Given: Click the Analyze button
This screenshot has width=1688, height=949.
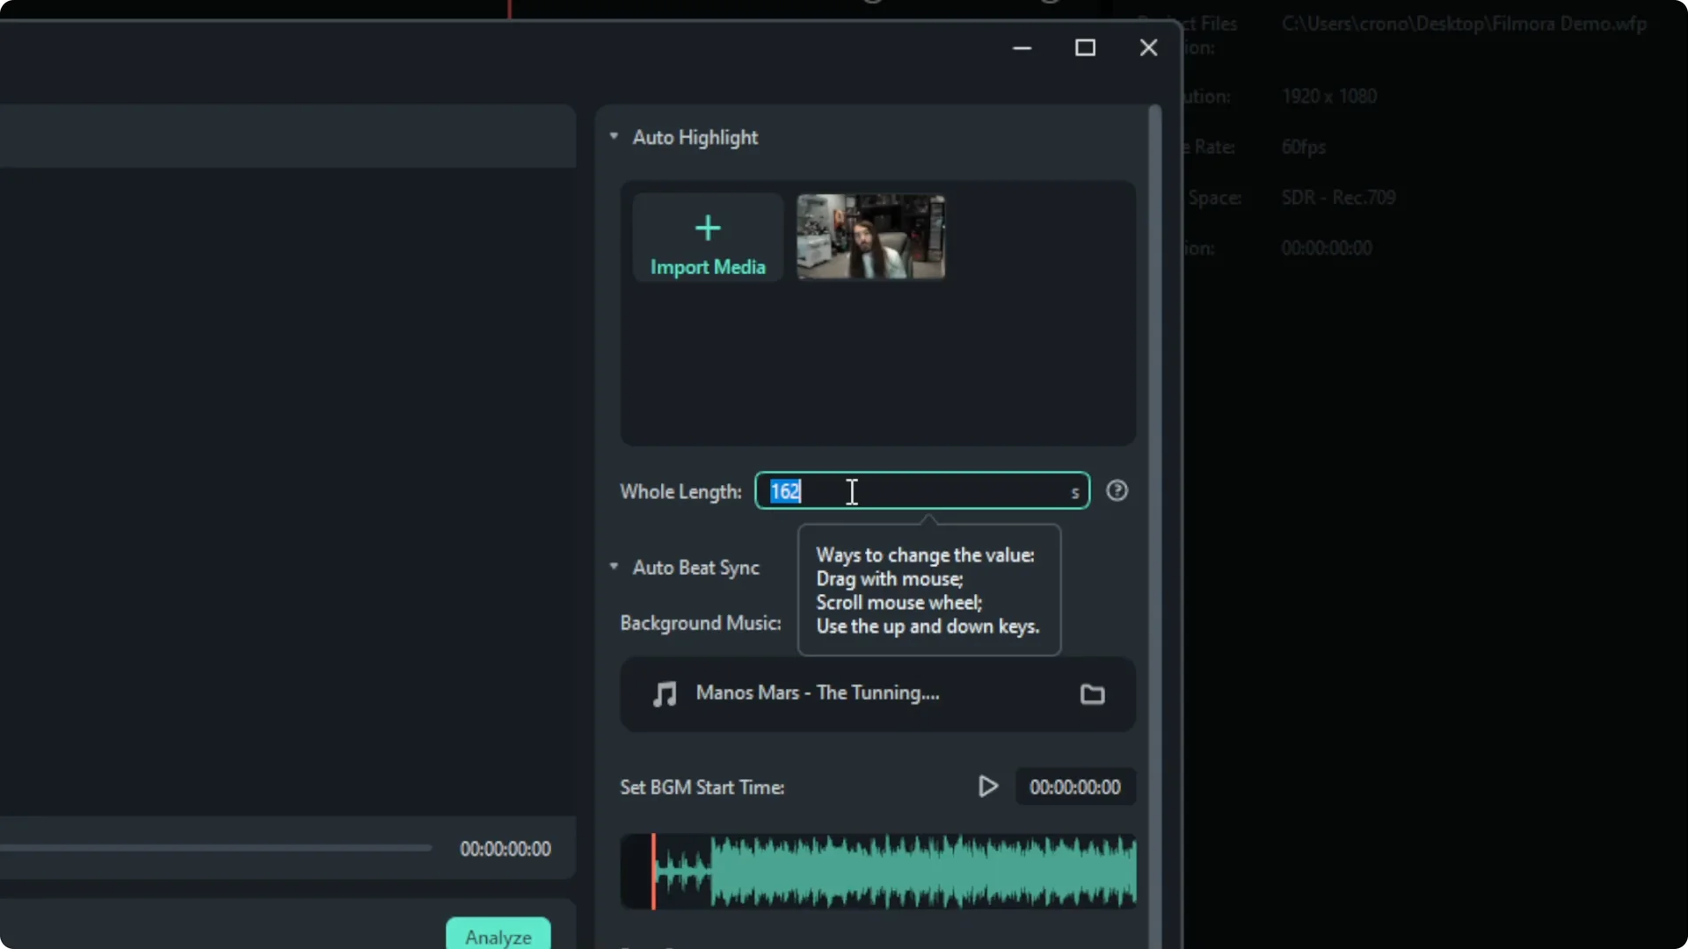Looking at the screenshot, I should [x=498, y=935].
